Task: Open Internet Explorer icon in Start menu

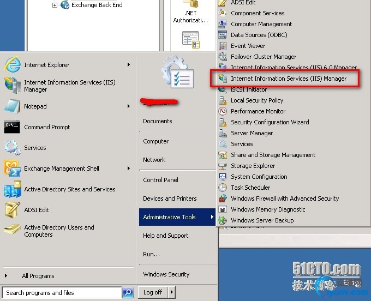Action: pyautogui.click(x=13, y=64)
